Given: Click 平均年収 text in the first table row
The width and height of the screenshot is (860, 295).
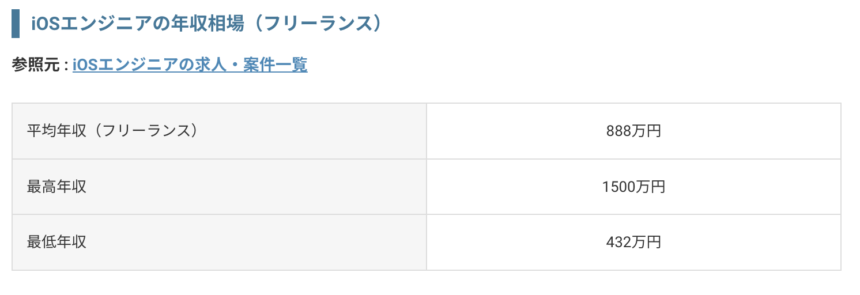Looking at the screenshot, I should tap(57, 131).
